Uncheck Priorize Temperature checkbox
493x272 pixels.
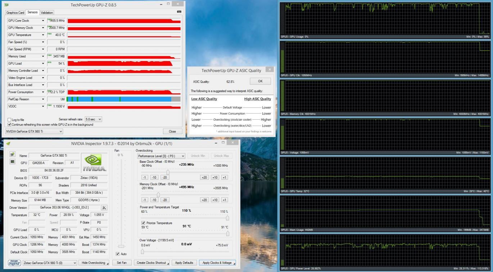click(144, 223)
